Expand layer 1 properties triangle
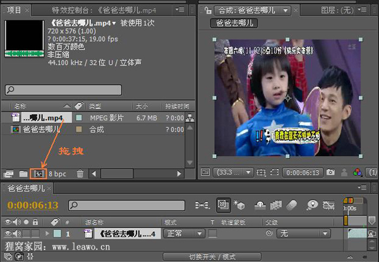 47,233
